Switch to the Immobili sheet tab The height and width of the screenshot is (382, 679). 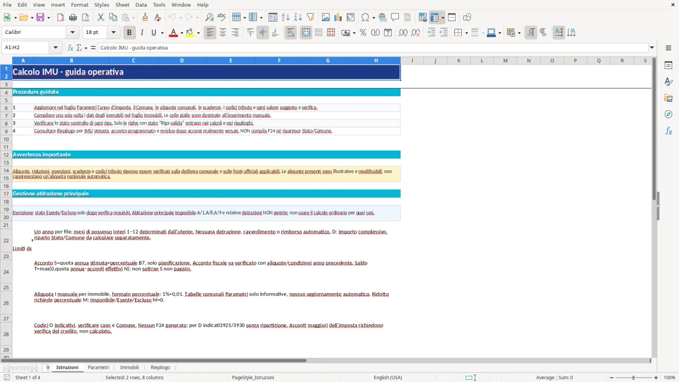click(x=130, y=367)
